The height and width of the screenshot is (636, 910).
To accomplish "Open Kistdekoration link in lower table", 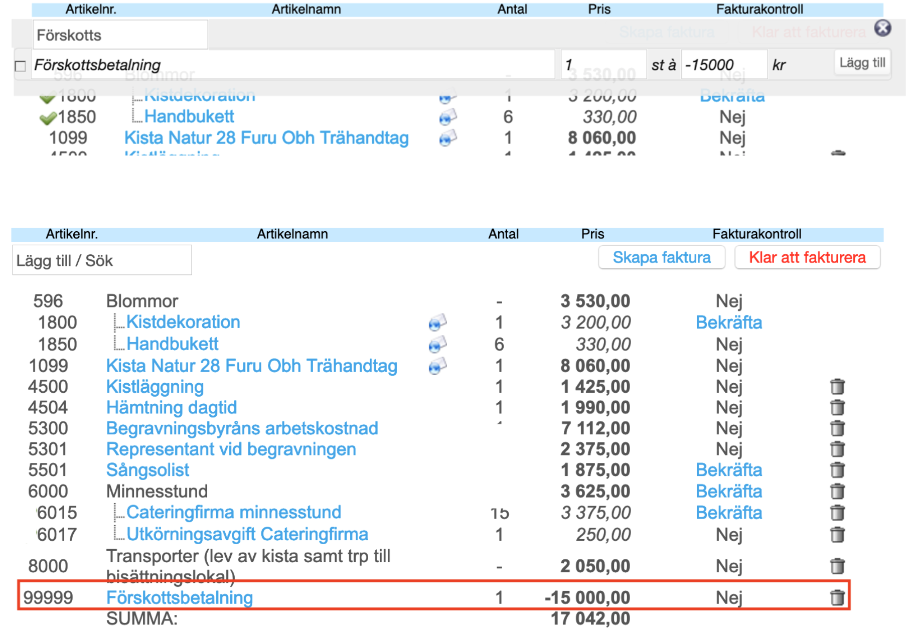I will click(x=183, y=322).
